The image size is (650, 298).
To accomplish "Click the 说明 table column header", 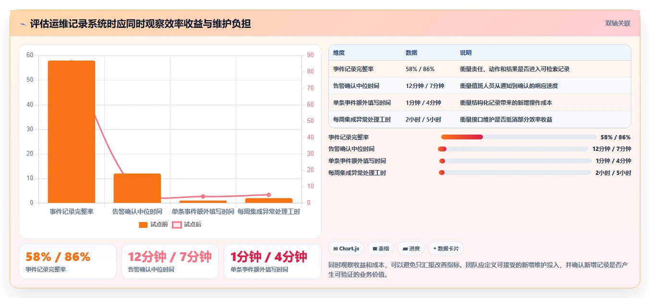I will coord(466,53).
